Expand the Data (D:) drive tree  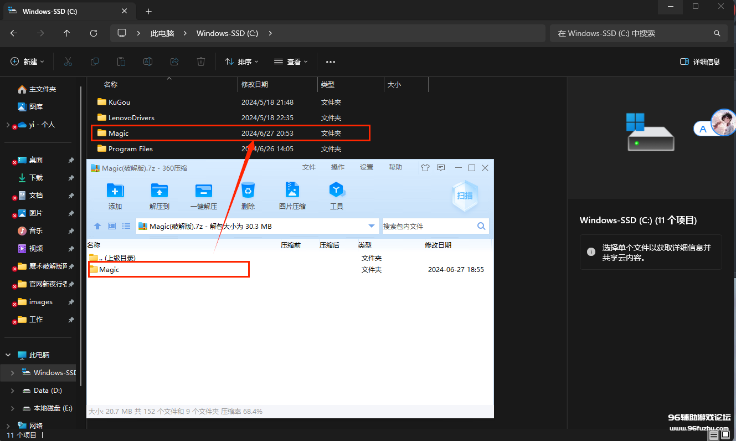[13, 391]
